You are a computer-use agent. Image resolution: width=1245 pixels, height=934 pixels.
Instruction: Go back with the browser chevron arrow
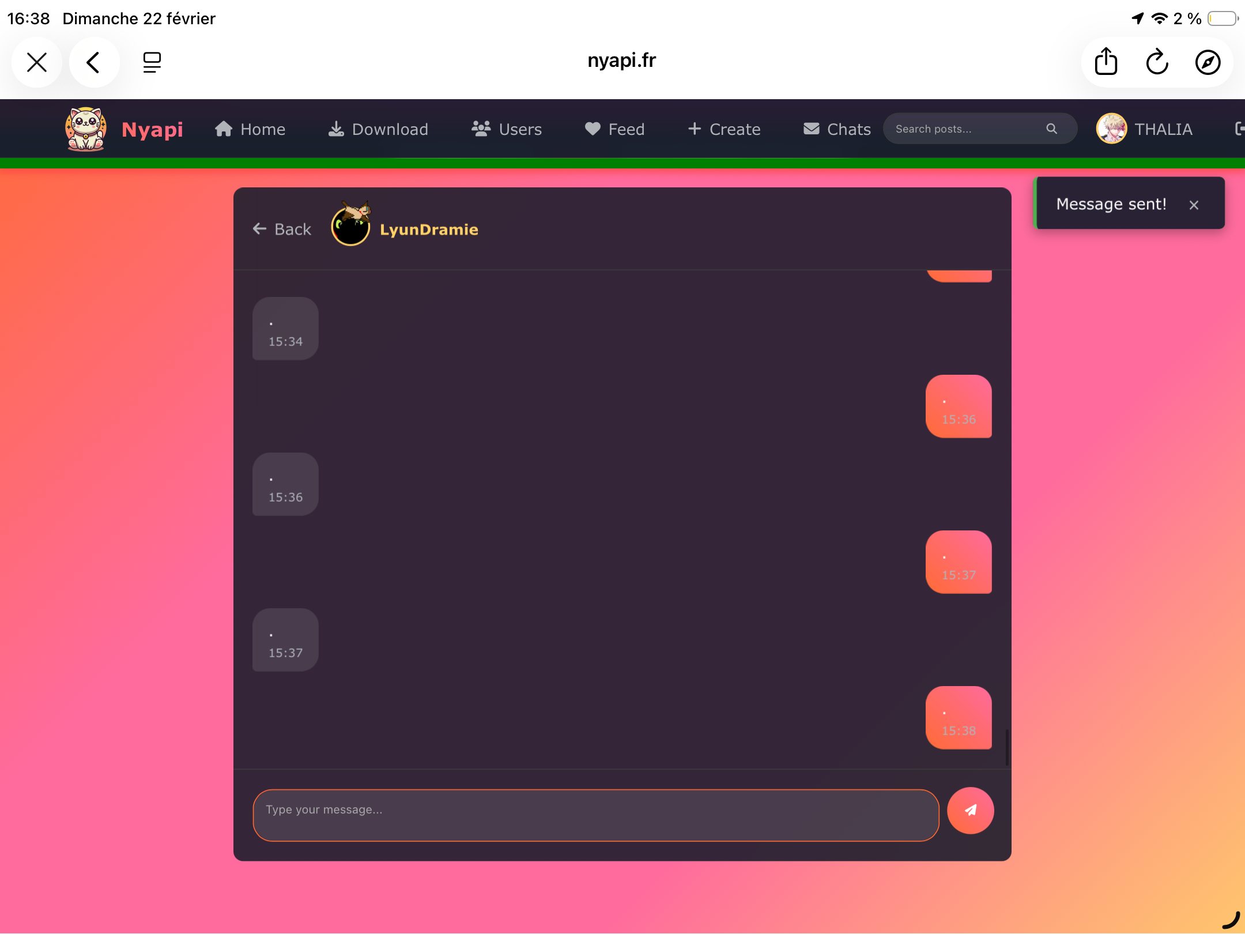click(93, 62)
